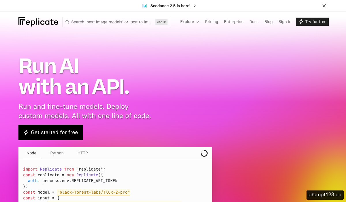Go to the Enterprise page
Screen dimensions: 346x202
coord(234,22)
